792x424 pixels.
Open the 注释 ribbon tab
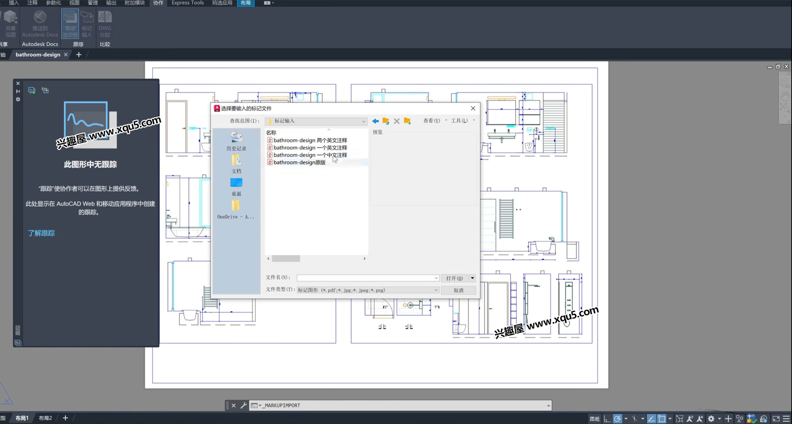coord(32,3)
